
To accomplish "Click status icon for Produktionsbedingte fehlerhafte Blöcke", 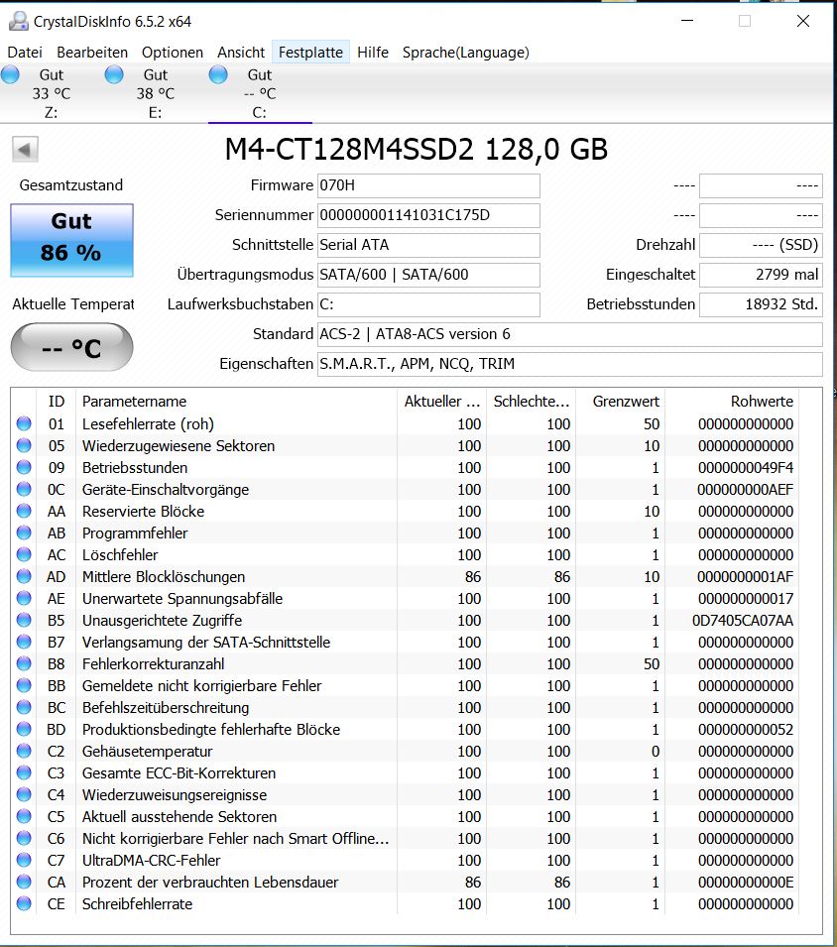I will point(24,729).
